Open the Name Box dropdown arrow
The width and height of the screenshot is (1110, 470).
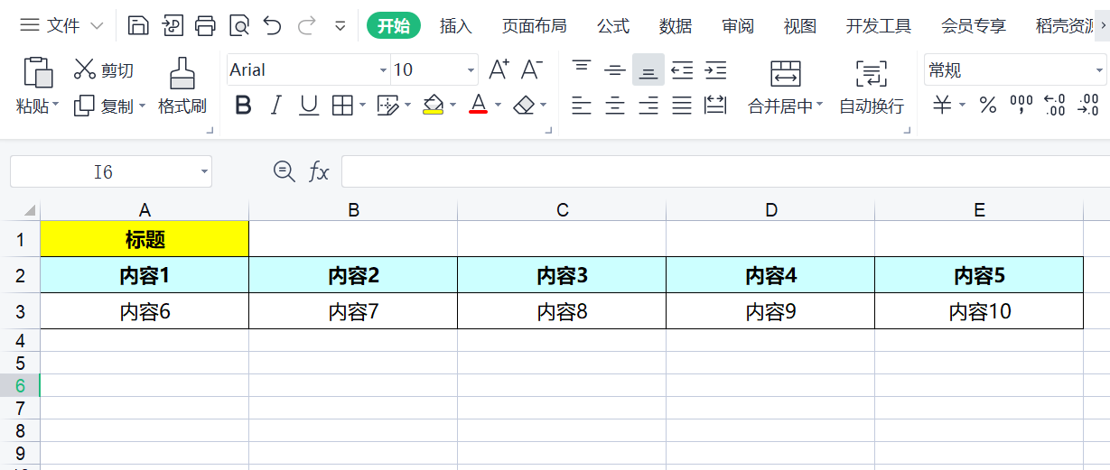coord(205,171)
